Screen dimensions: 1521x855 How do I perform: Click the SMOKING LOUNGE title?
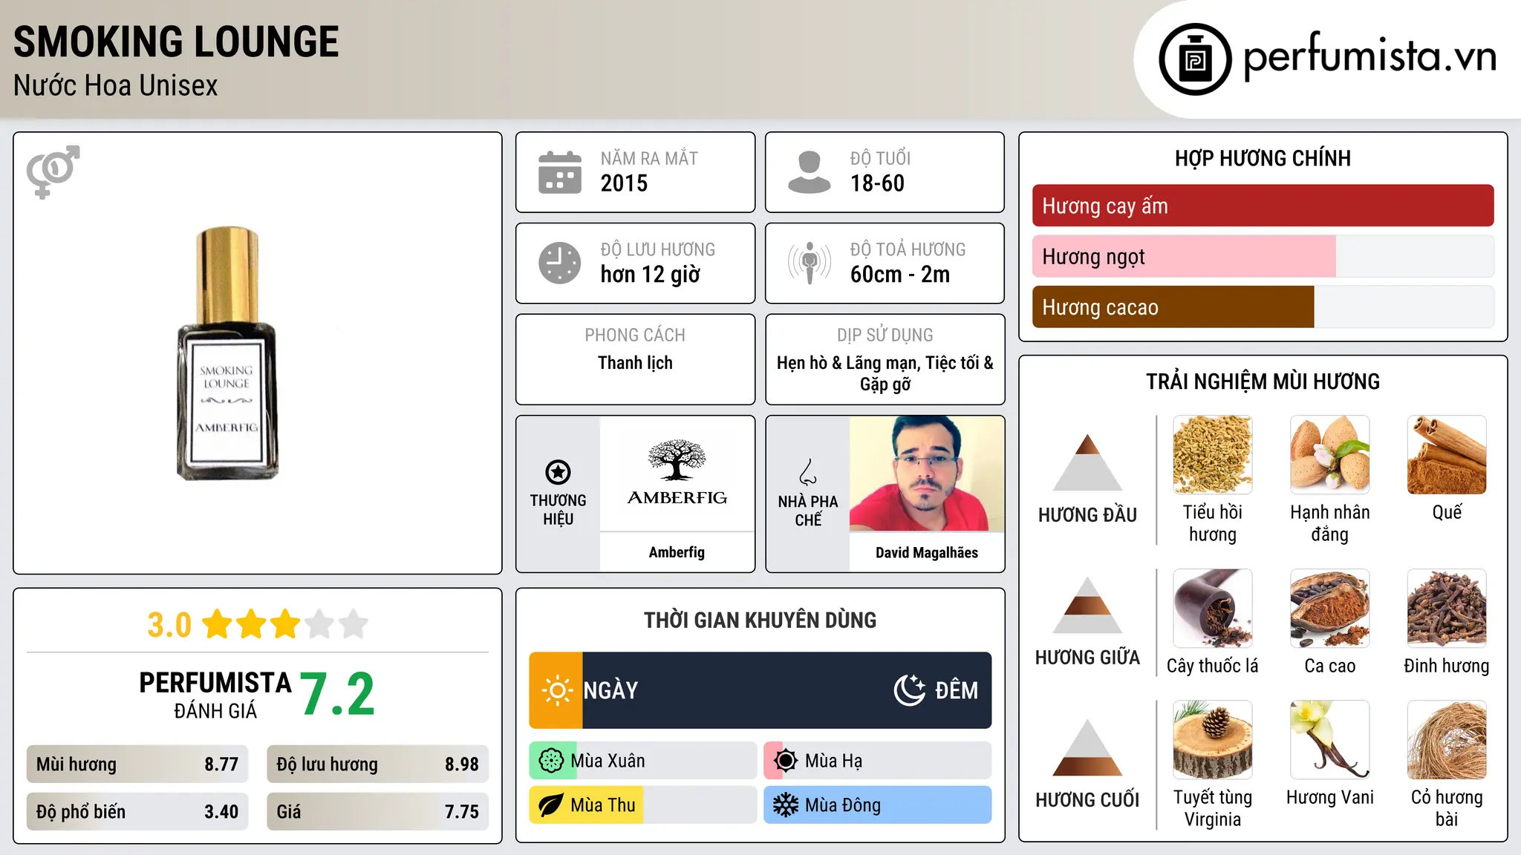tap(176, 42)
